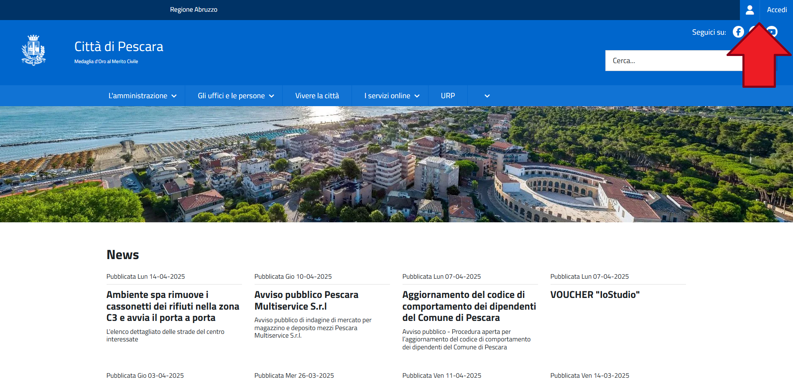The height and width of the screenshot is (379, 793).
Task: Expand the I servizi online menu
Action: click(392, 96)
